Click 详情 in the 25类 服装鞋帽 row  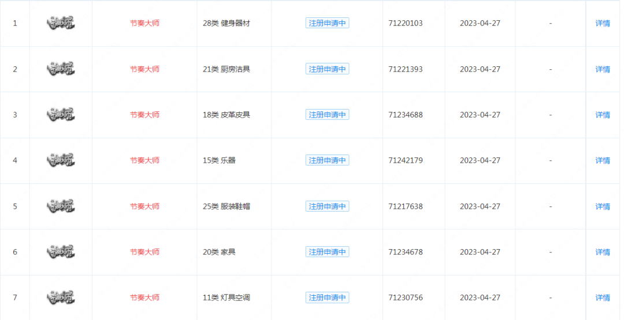(603, 206)
